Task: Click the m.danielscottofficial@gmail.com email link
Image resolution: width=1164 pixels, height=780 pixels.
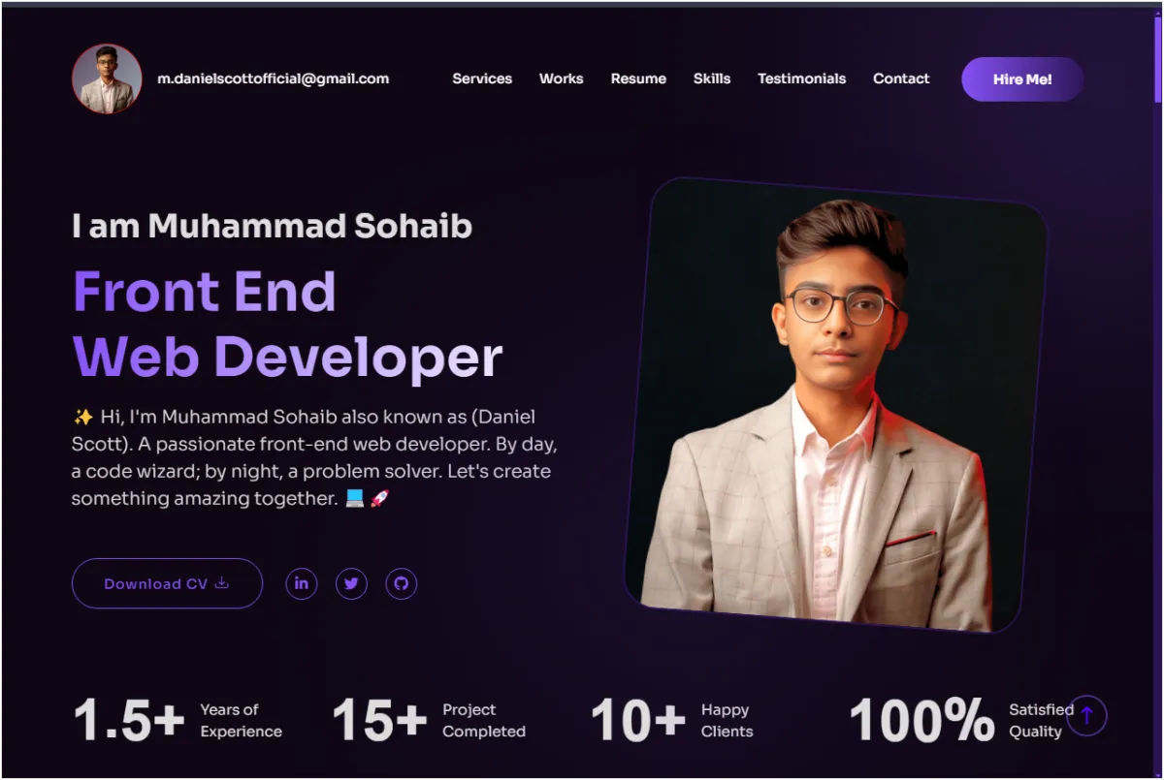Action: point(274,78)
